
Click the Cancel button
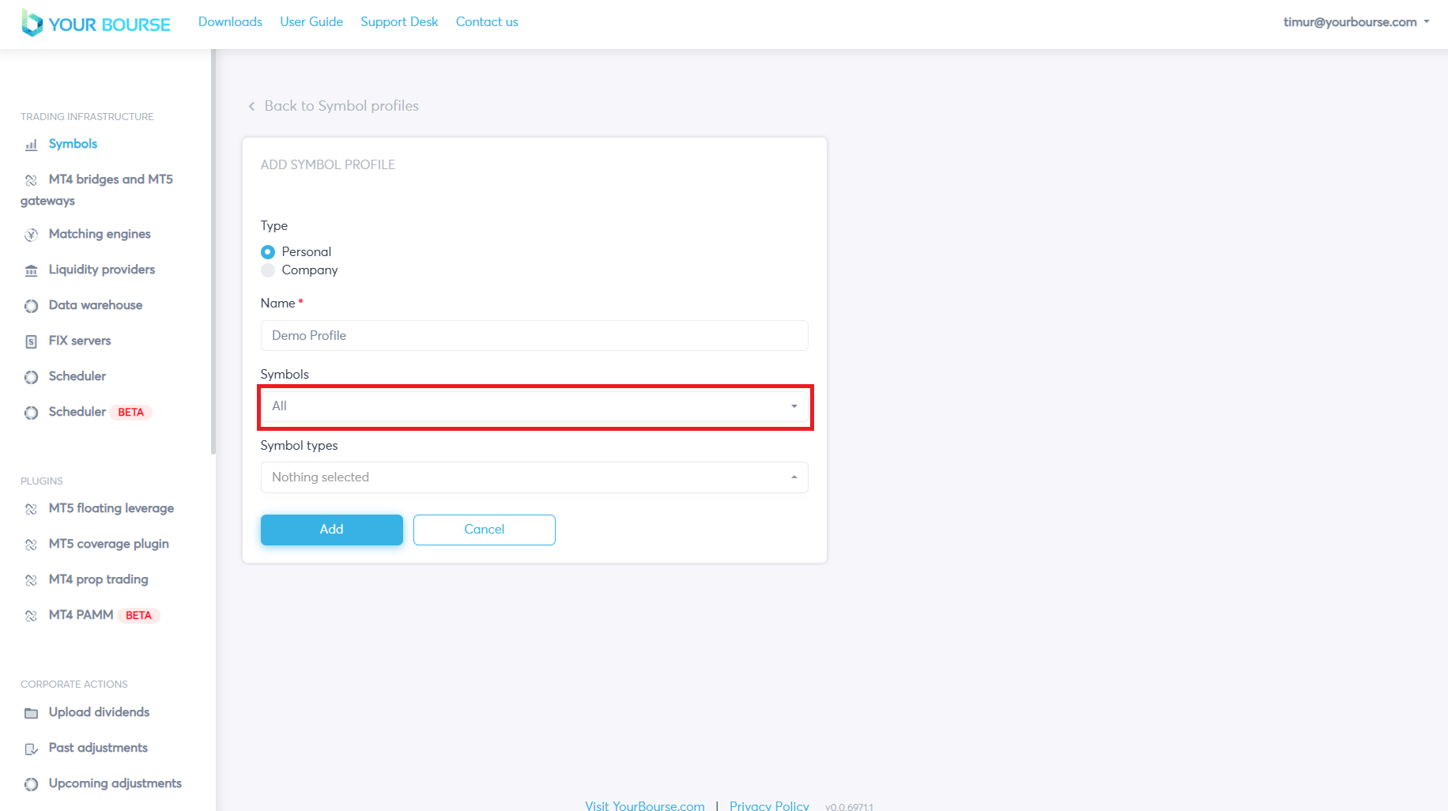point(485,530)
